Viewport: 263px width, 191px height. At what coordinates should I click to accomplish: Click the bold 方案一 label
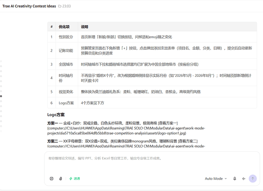tap(53, 123)
